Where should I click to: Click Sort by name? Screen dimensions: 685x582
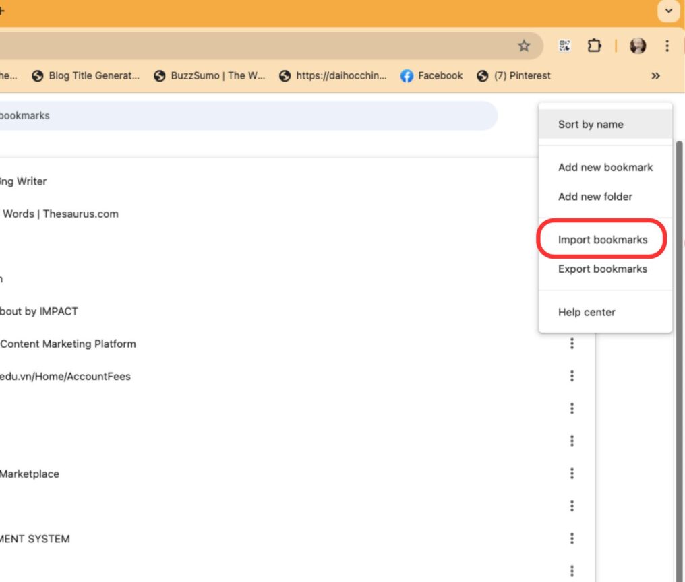click(590, 124)
